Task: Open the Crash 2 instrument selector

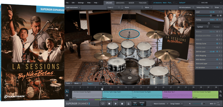Action: [x=113, y=8]
